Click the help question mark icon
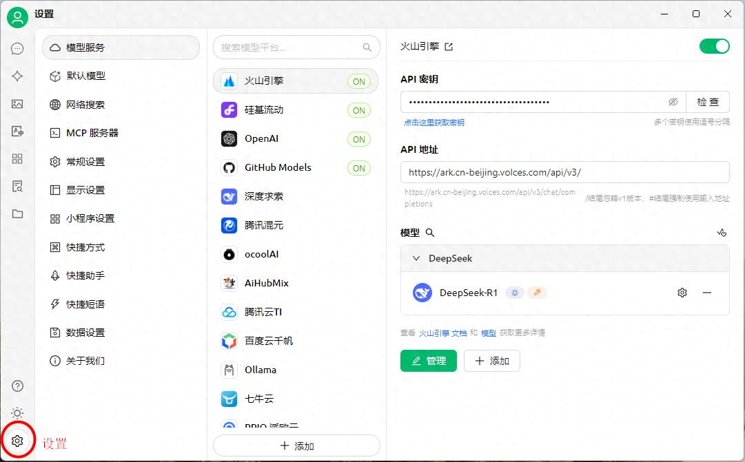The image size is (745, 462). click(17, 386)
